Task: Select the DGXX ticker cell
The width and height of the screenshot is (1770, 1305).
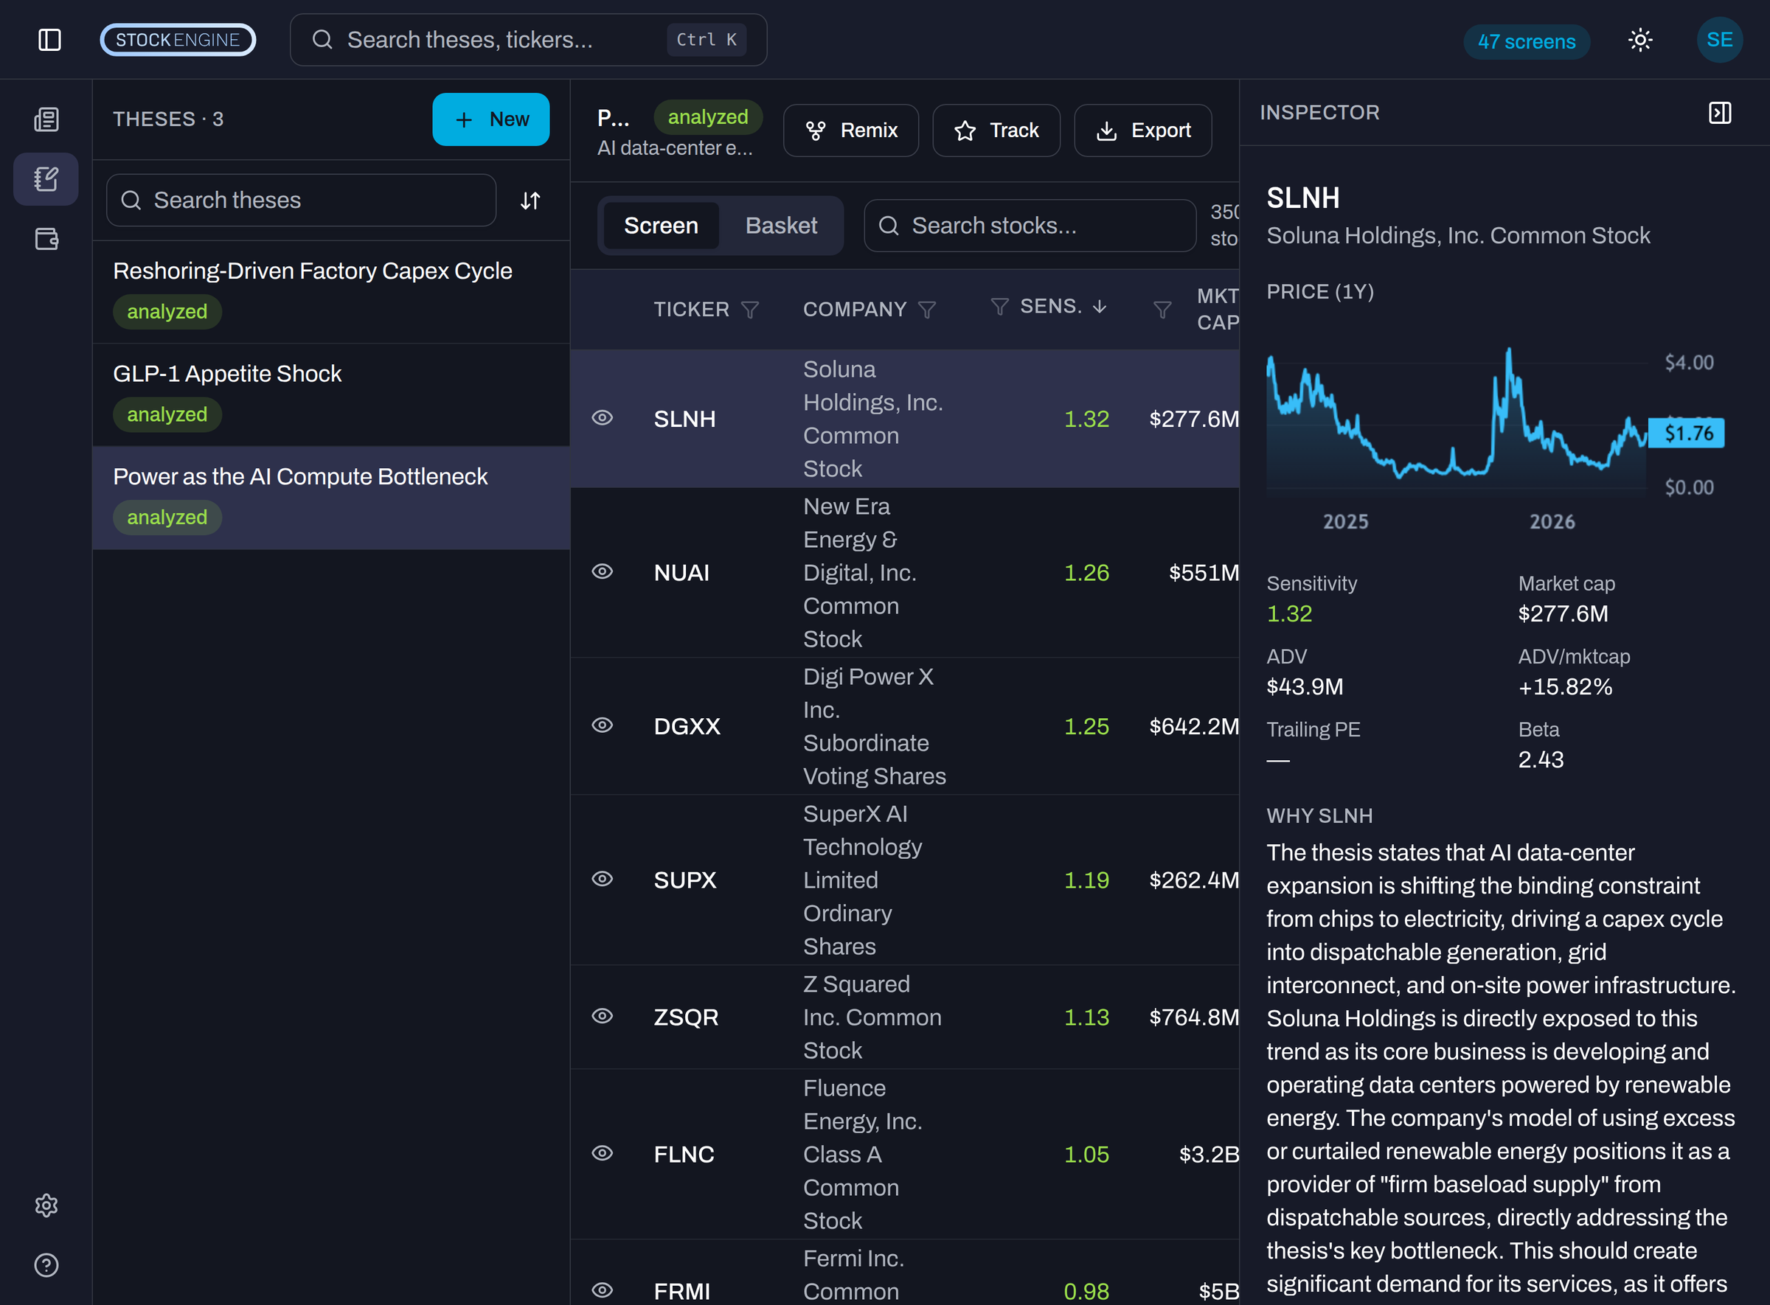Action: point(687,726)
